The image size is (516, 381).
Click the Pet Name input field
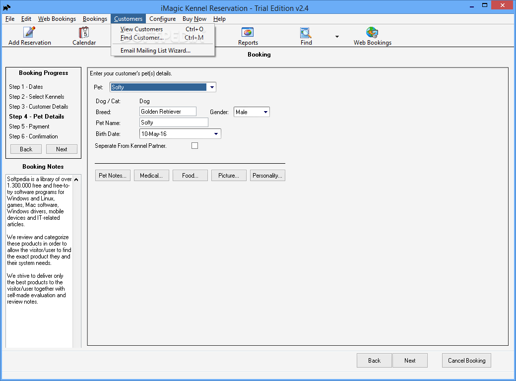coord(174,123)
